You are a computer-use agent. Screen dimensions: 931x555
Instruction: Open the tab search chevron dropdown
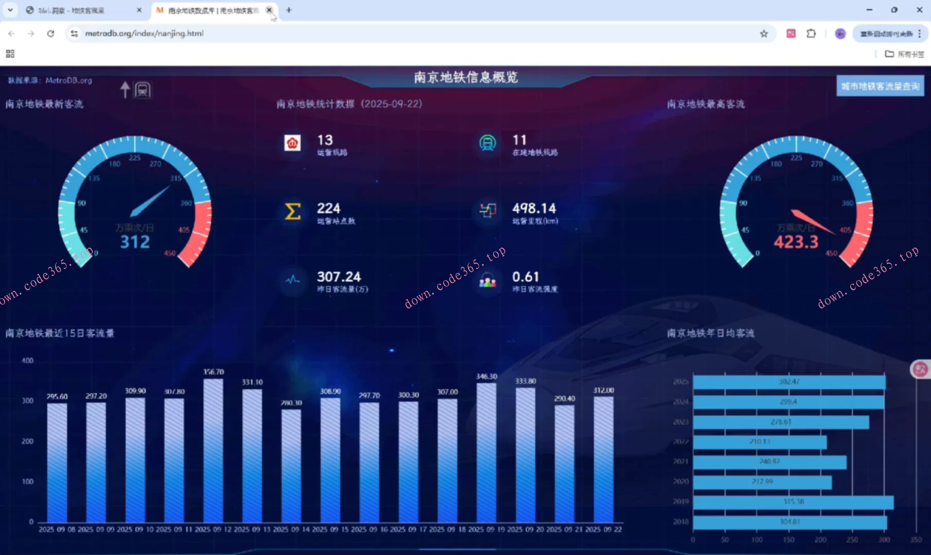coord(10,10)
